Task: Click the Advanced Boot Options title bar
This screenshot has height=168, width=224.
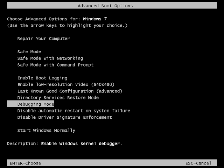Action: pyautogui.click(x=112, y=6)
